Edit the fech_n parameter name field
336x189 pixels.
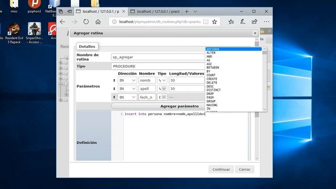pyautogui.click(x=147, y=97)
